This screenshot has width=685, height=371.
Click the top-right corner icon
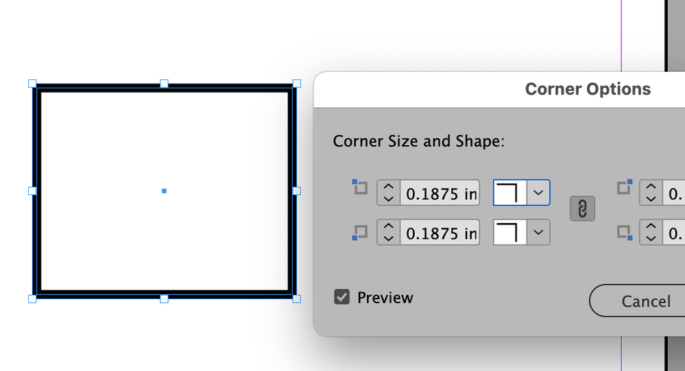point(624,187)
